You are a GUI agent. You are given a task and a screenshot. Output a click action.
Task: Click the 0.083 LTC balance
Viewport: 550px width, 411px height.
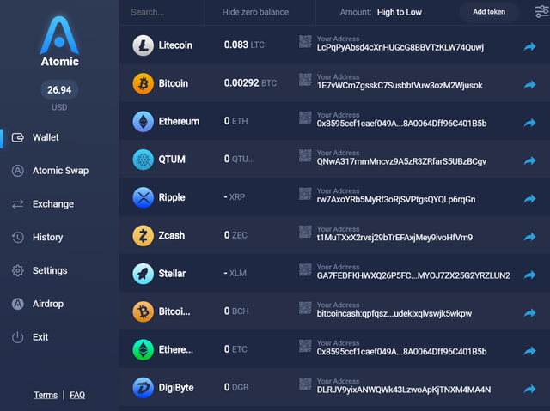(x=244, y=45)
